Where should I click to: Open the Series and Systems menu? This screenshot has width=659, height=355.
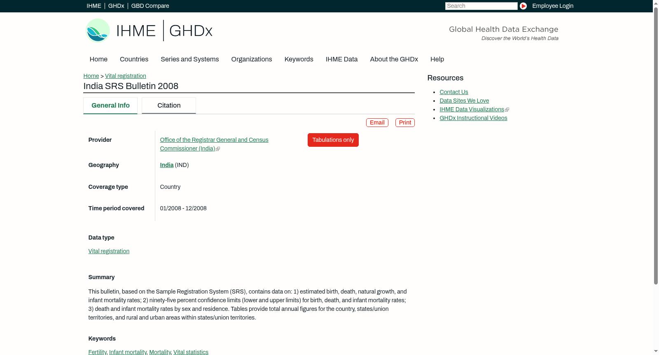pyautogui.click(x=189, y=59)
